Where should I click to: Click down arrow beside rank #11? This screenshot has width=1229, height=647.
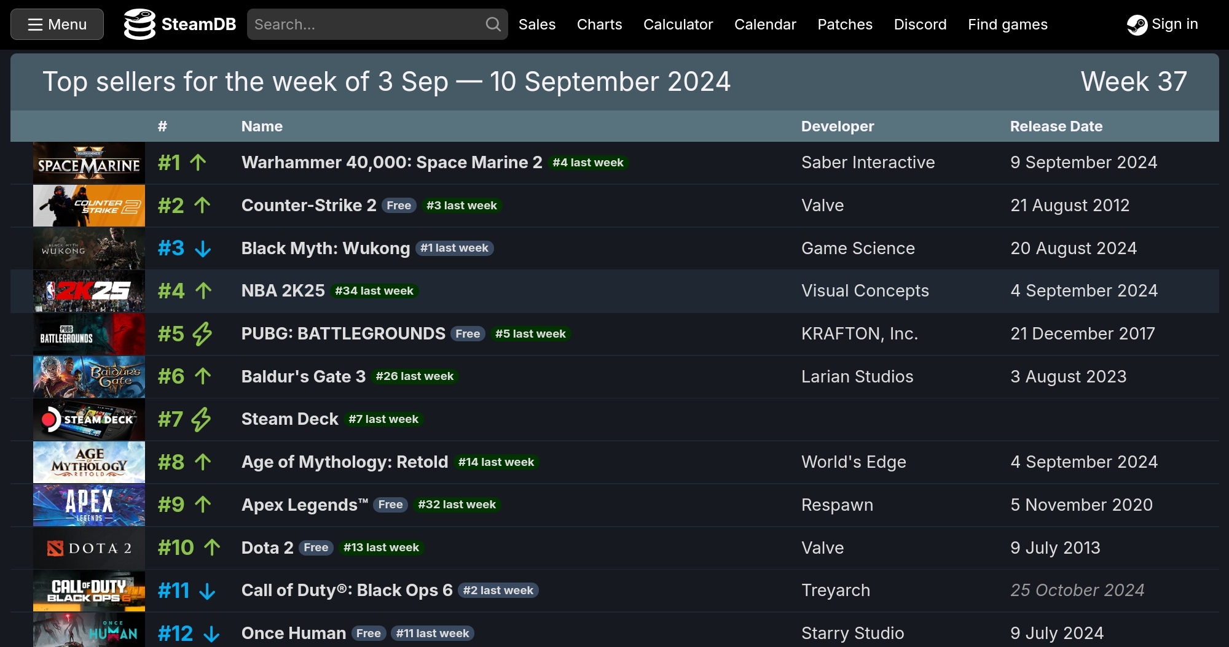(x=208, y=591)
